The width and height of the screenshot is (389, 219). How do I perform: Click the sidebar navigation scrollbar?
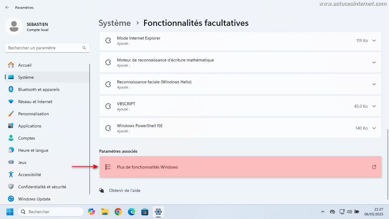[x=90, y=129]
